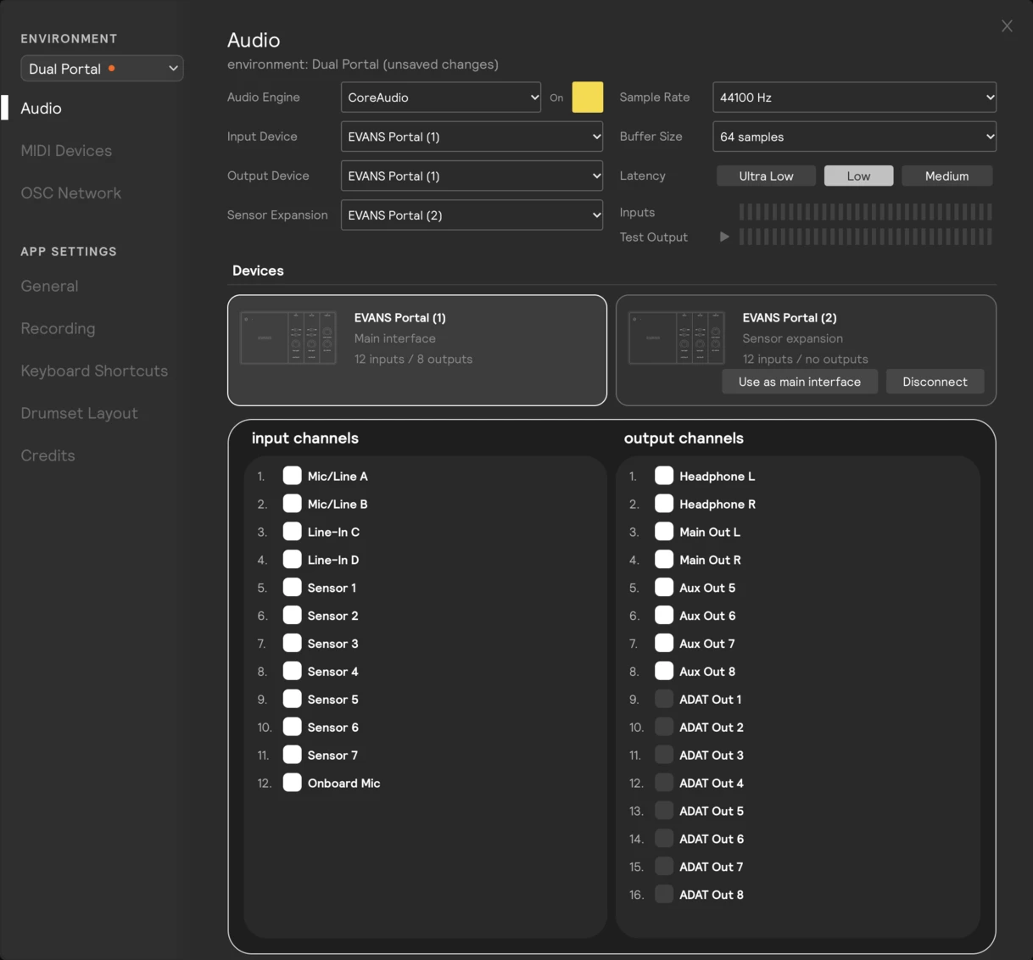Screen dimensions: 1033x960
Task: Click the Inputs level meter
Action: (x=865, y=212)
